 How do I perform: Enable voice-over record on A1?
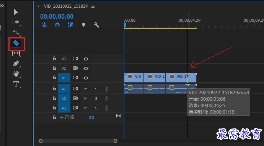106,89
